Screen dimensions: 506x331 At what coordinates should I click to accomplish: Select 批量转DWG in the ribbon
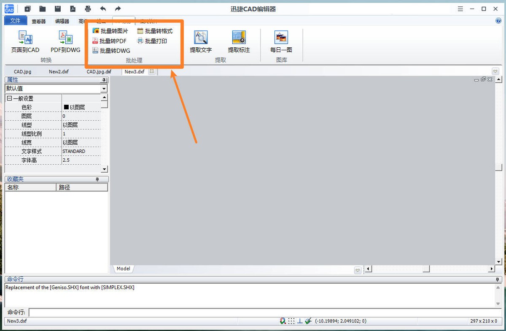click(x=111, y=51)
